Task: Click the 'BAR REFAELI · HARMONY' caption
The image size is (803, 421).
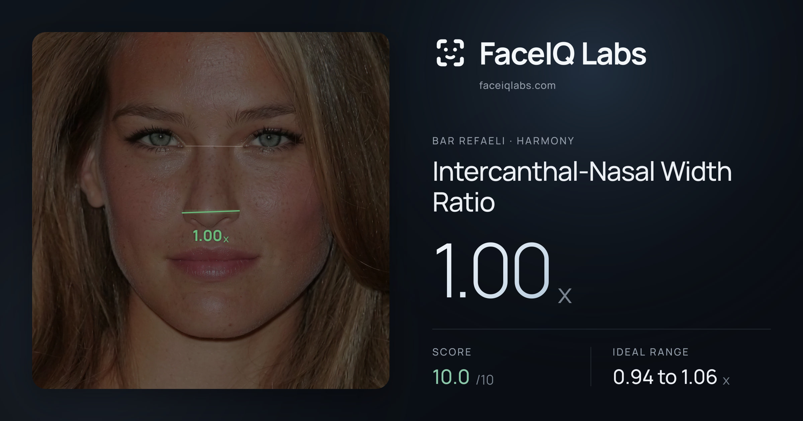Action: tap(503, 141)
